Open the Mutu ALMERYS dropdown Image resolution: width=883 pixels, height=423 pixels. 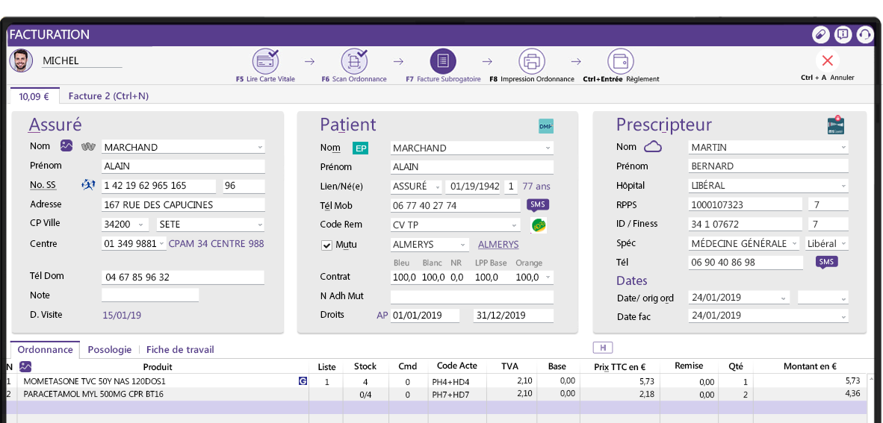coord(463,245)
